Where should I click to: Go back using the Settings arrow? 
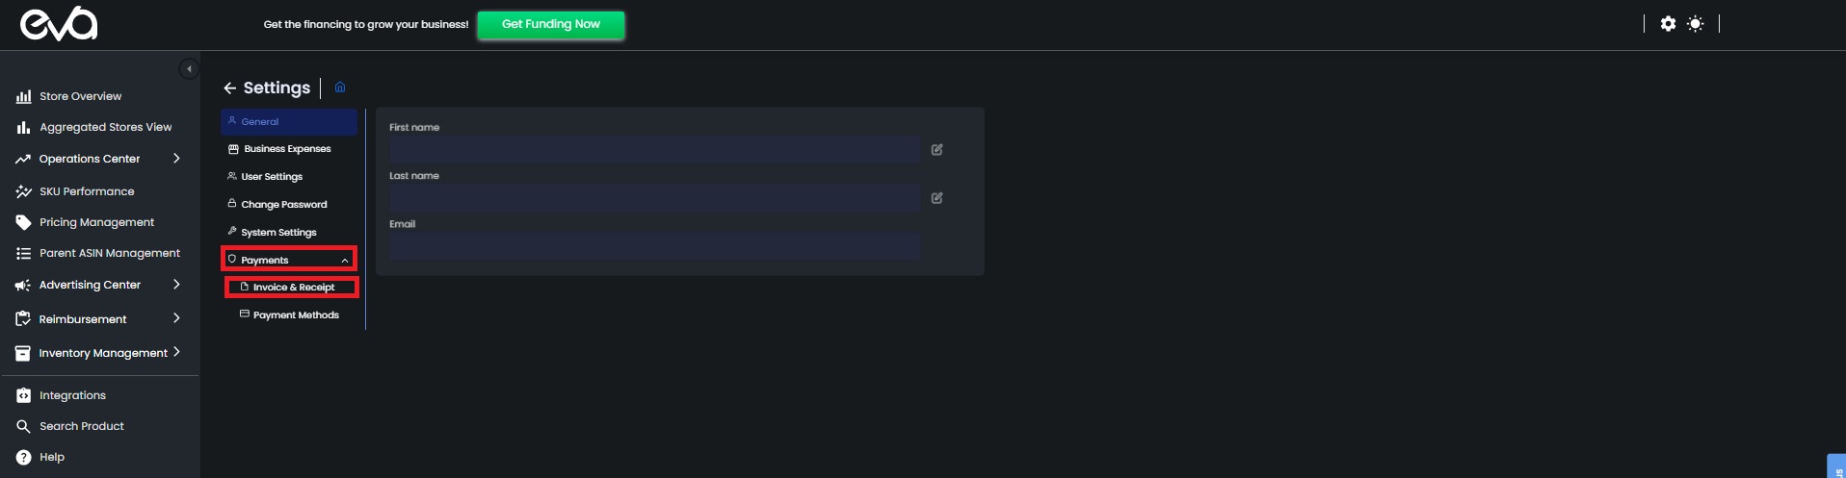coord(229,88)
